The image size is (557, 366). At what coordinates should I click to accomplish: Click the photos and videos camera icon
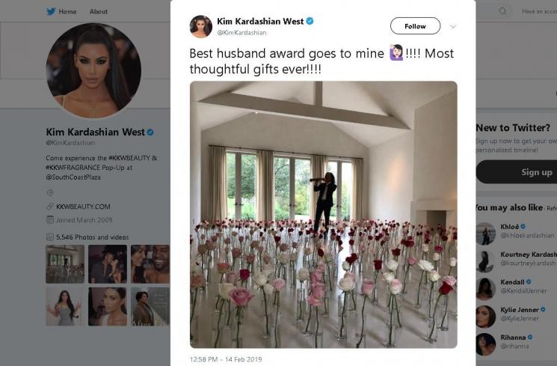click(x=50, y=237)
